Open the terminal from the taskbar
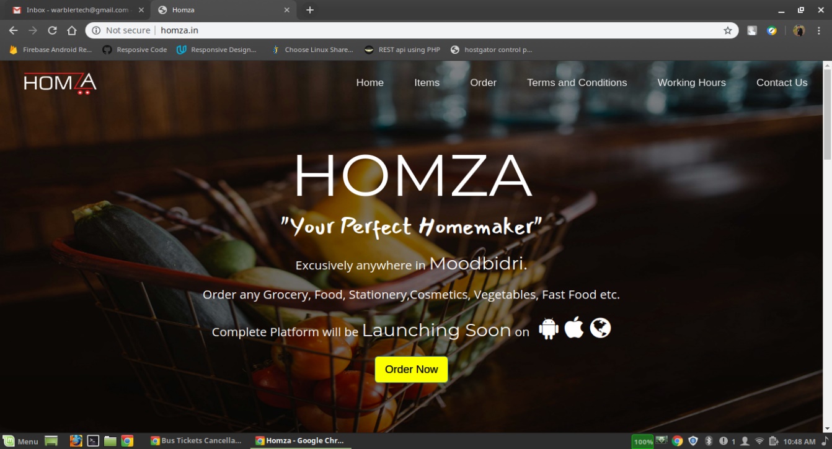Viewport: 832px width, 449px height. pos(93,441)
